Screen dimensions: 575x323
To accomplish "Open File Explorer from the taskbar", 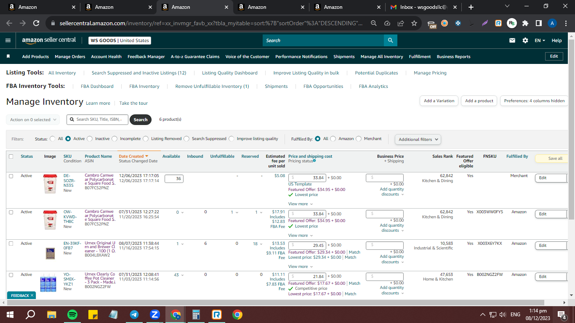I will click(x=51, y=315).
